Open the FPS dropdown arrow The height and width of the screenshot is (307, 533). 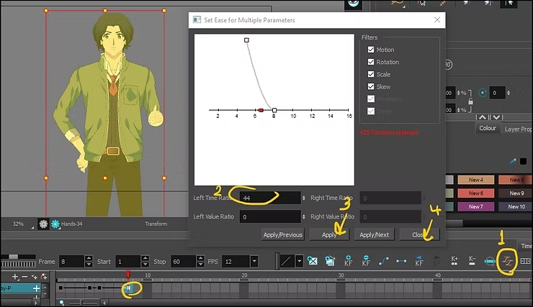(254, 262)
